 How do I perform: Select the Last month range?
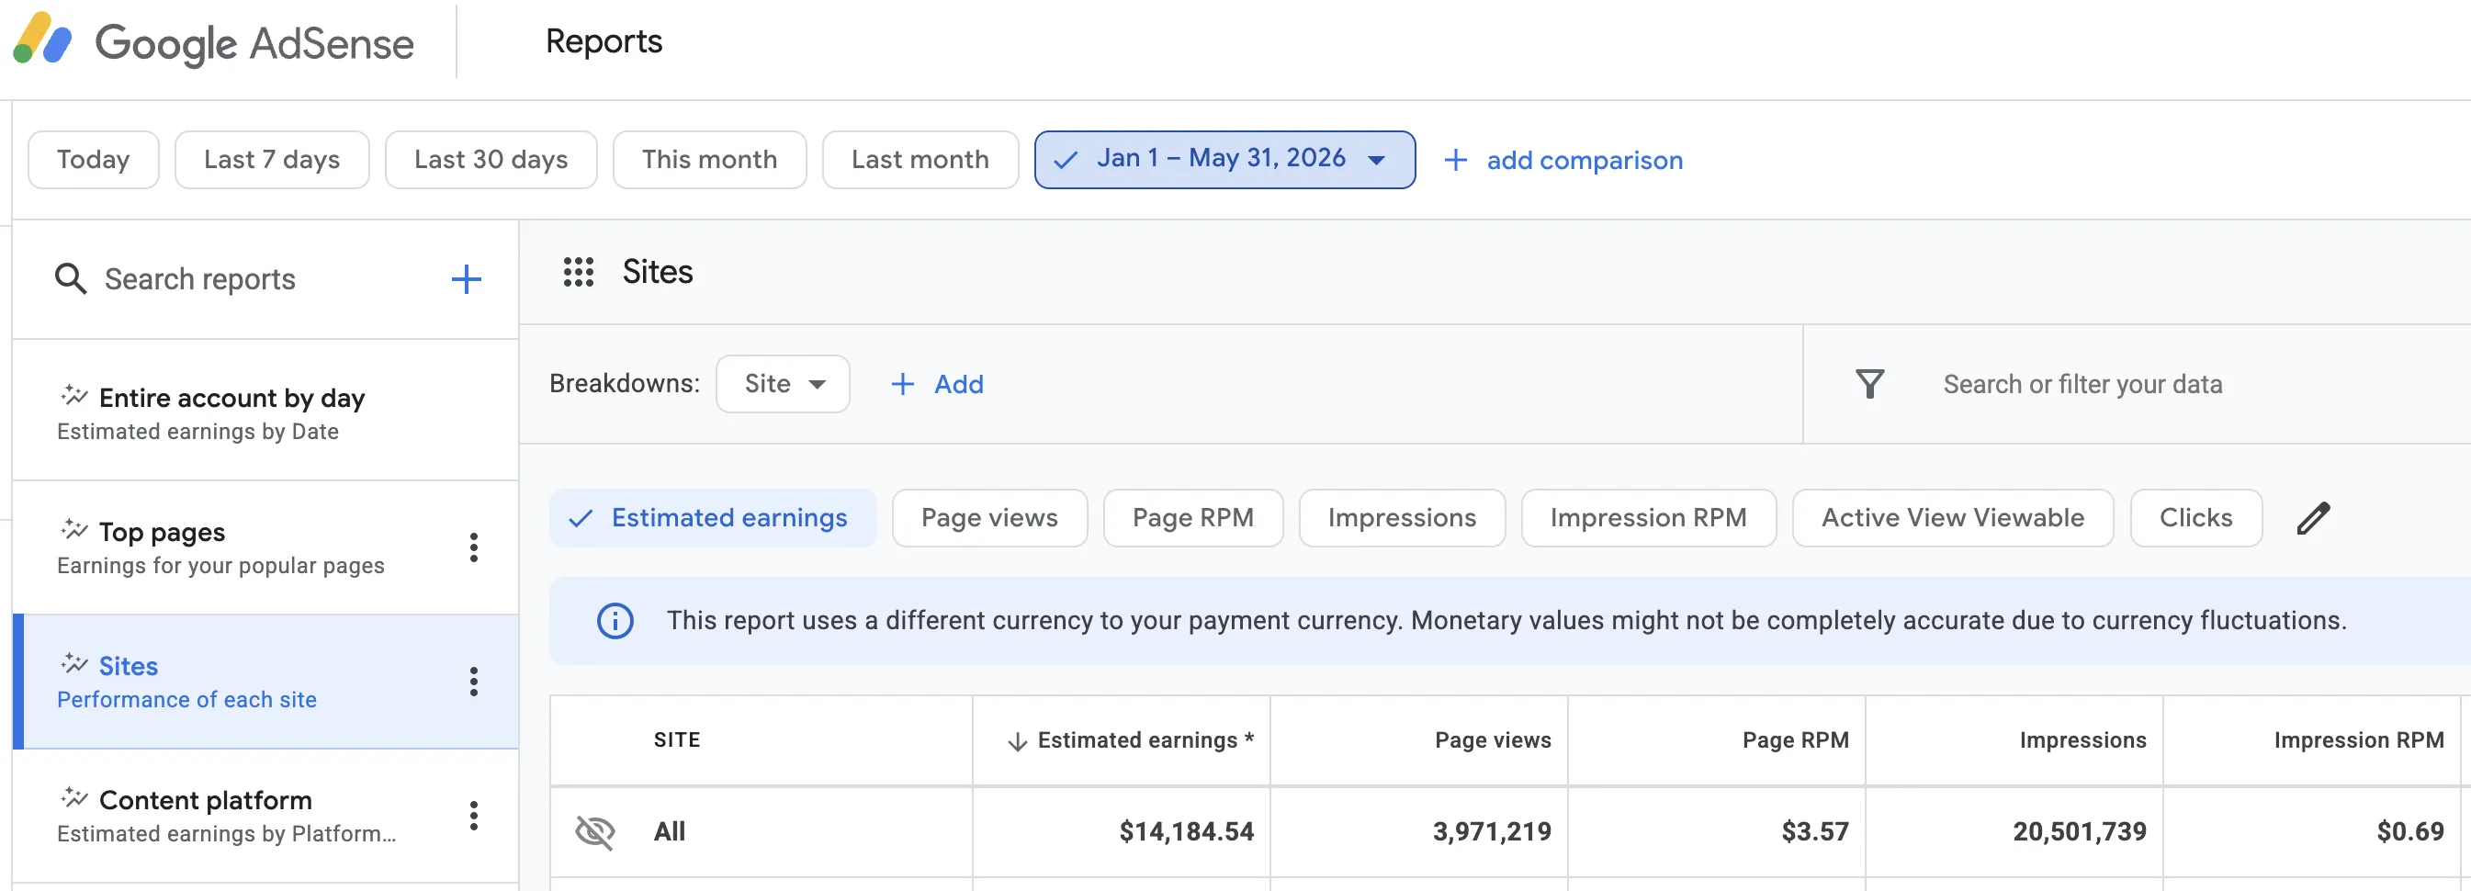pyautogui.click(x=920, y=160)
